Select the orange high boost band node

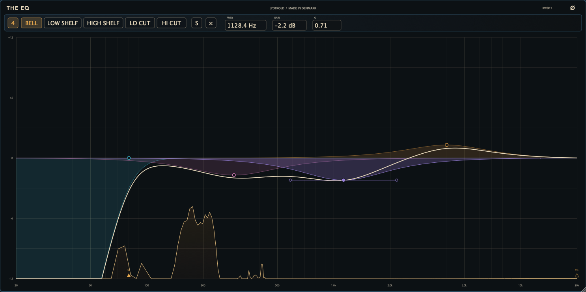pyautogui.click(x=447, y=145)
